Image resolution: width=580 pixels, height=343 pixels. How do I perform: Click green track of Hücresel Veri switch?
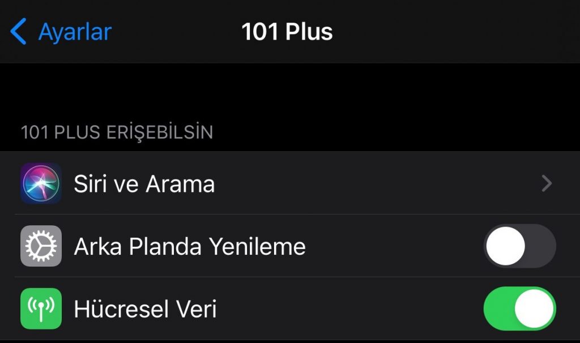pyautogui.click(x=498, y=308)
